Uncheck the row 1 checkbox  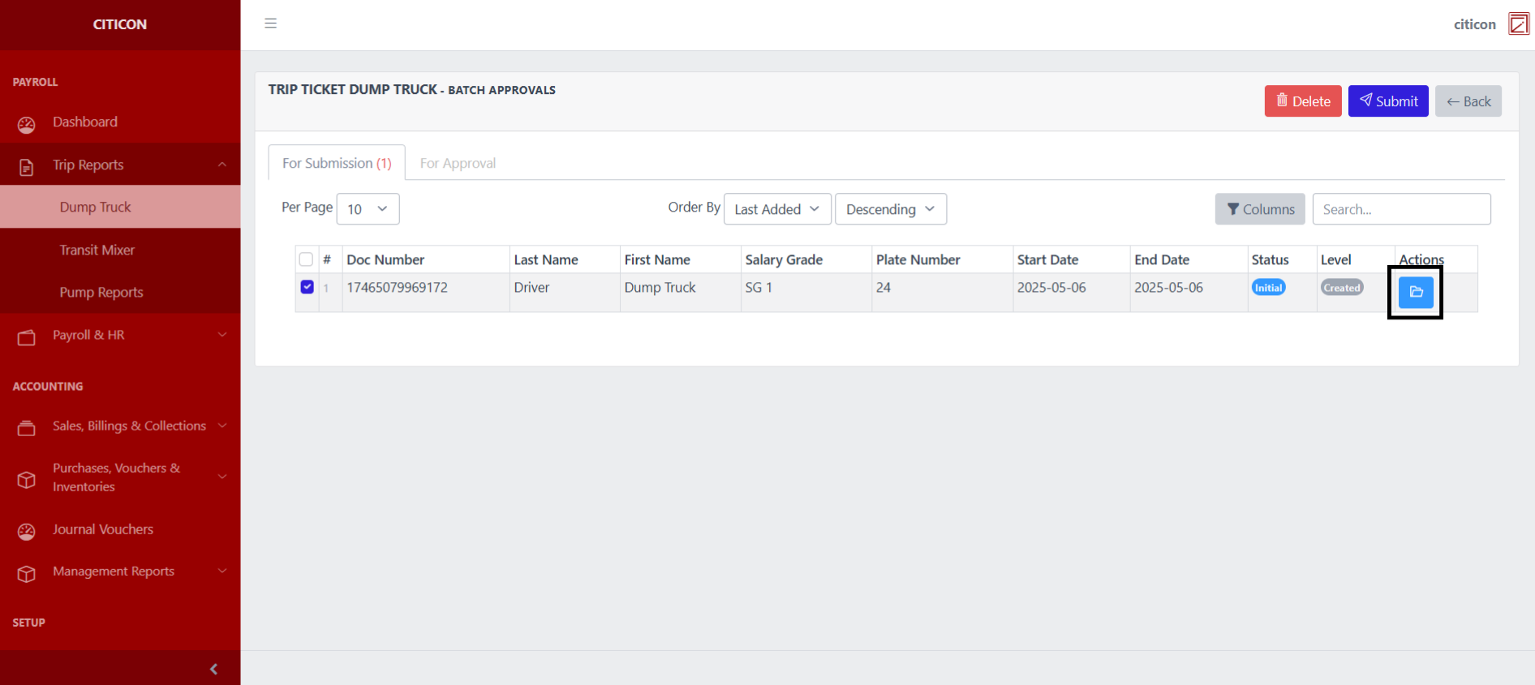(307, 287)
